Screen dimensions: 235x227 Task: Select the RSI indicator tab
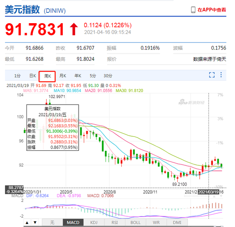coord(115,222)
